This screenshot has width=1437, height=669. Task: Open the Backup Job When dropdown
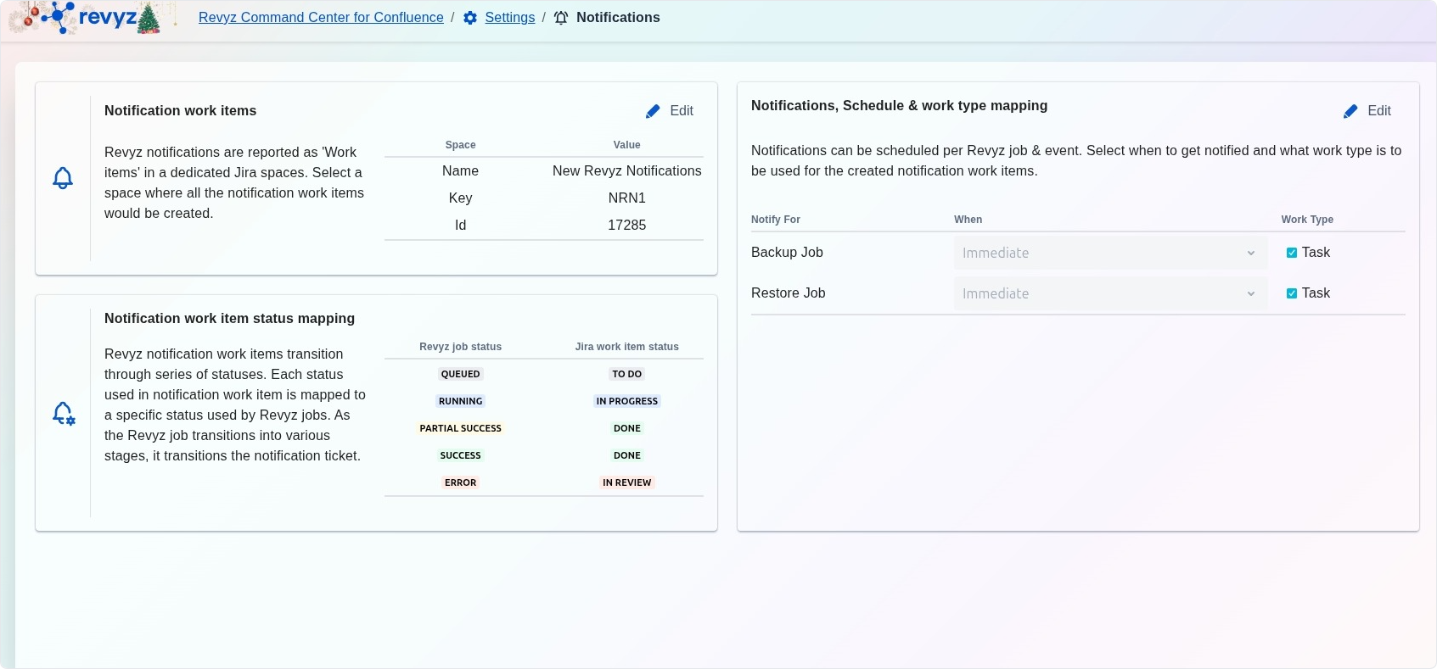pos(1109,253)
